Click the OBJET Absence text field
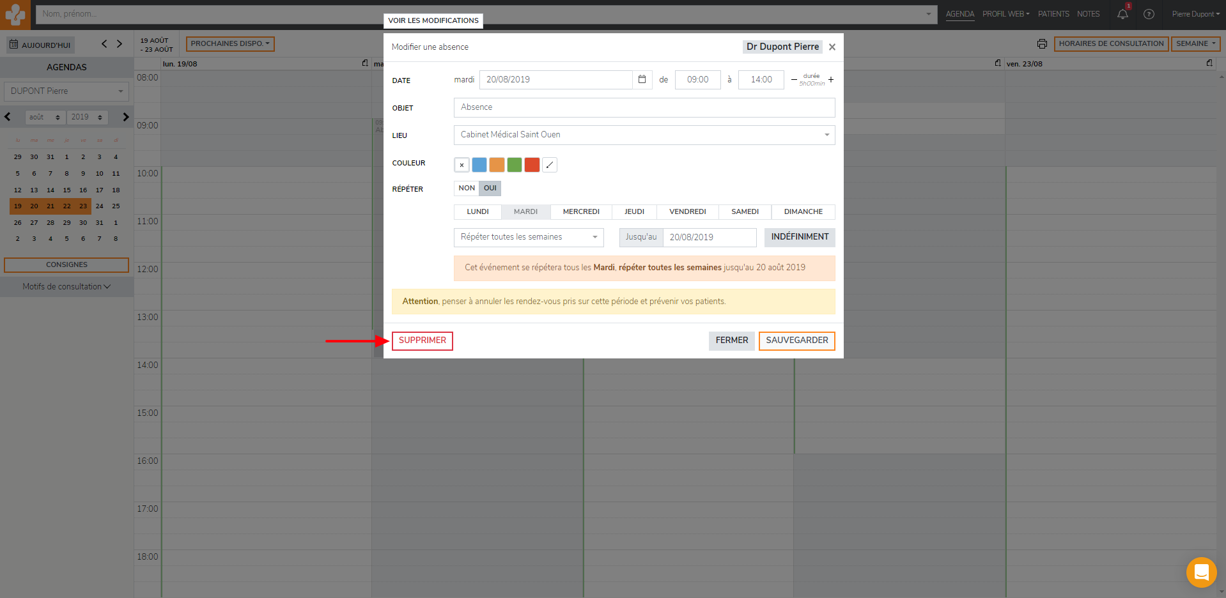 [644, 107]
